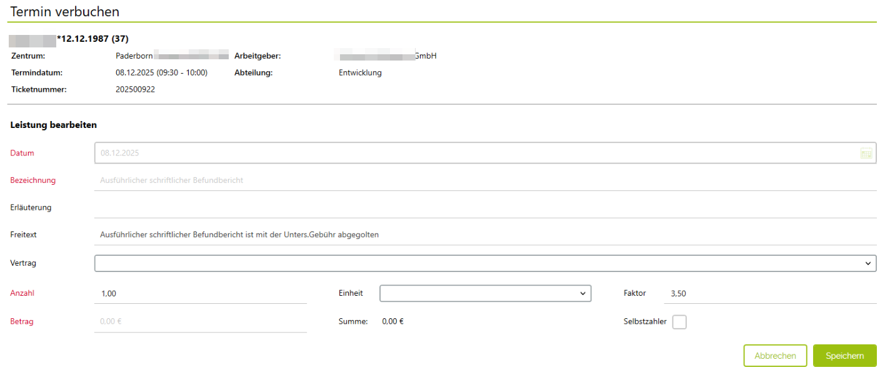Click the Anzahl field showing 1,00
This screenshot has height=375, width=880.
tap(200, 293)
